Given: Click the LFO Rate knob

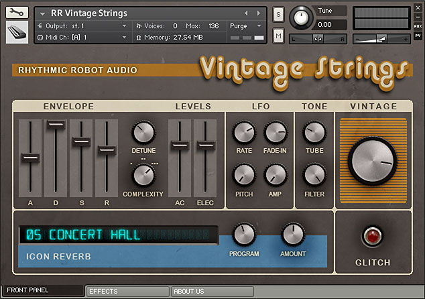Looking at the screenshot, I should tap(244, 133).
